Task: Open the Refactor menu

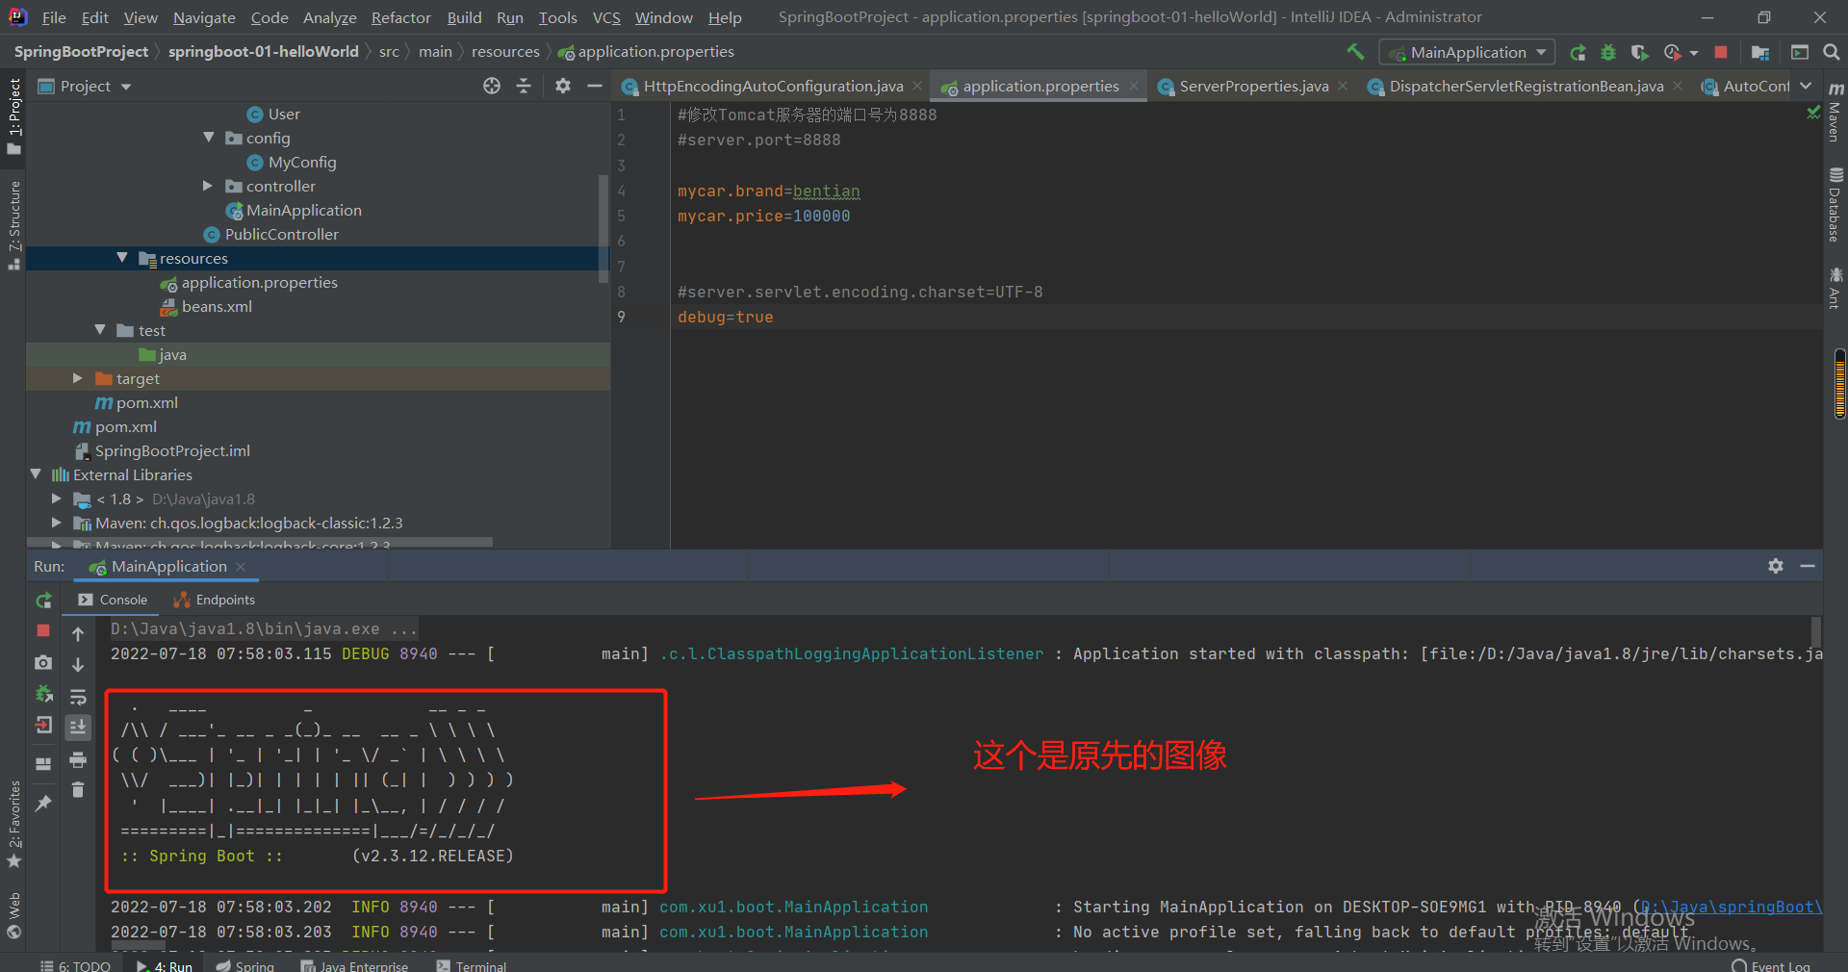Action: tap(400, 17)
